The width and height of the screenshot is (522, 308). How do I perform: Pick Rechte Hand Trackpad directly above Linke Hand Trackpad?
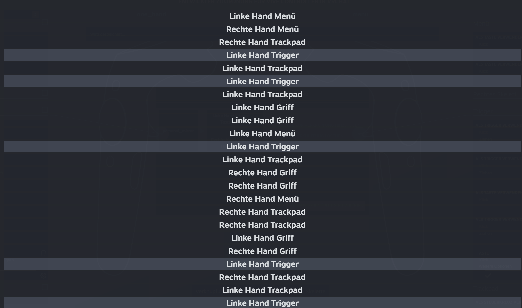pyautogui.click(x=262, y=277)
